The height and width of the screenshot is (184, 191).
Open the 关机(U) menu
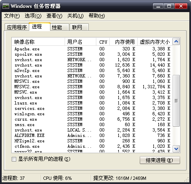tap(75, 16)
